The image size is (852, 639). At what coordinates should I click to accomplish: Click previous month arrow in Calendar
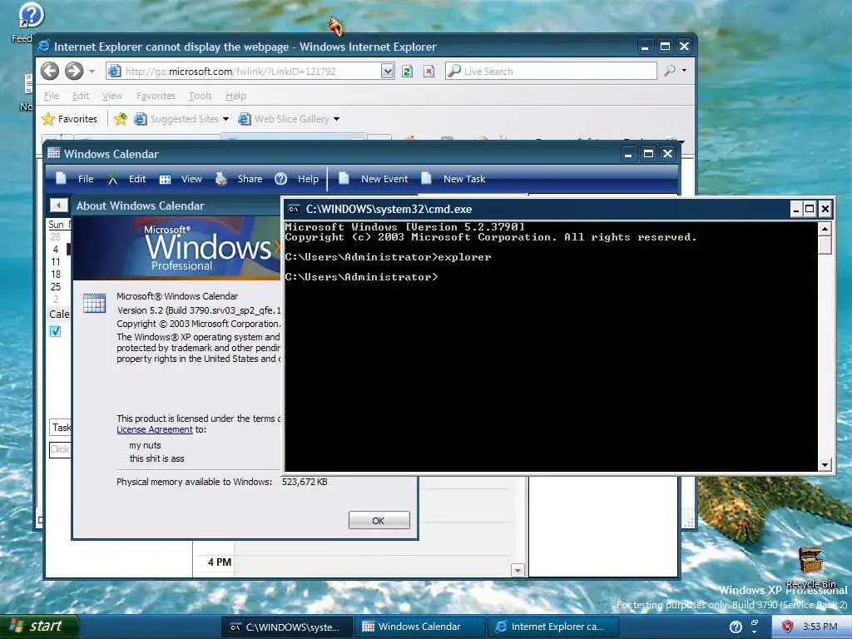(x=59, y=205)
